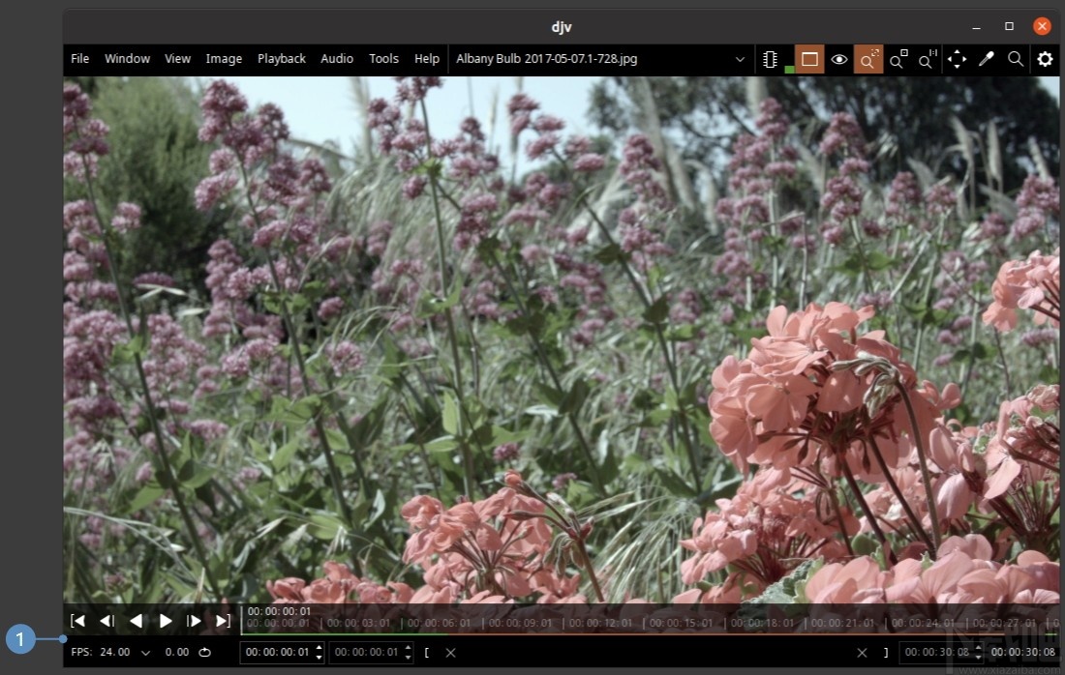Click the current time 00:00:00:01 field
The image size is (1065, 675).
[277, 653]
